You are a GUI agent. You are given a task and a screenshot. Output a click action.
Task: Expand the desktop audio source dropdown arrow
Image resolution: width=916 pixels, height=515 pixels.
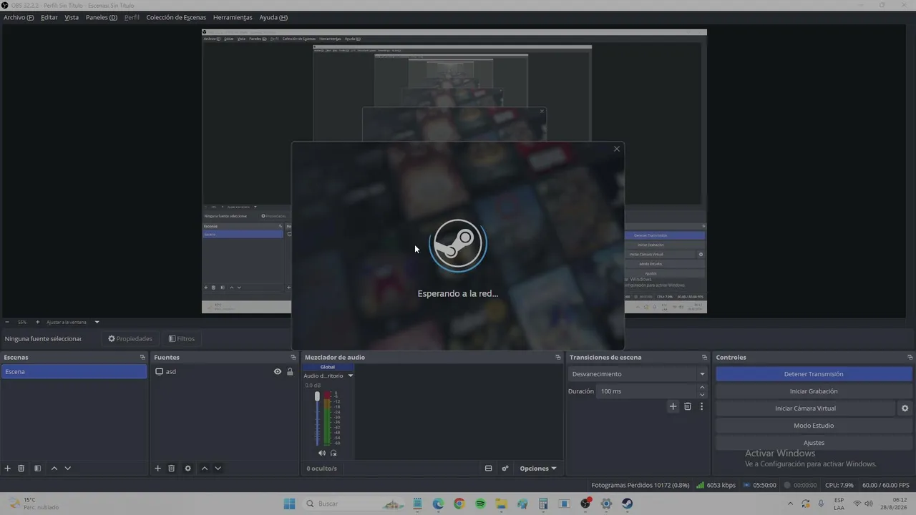(x=350, y=376)
